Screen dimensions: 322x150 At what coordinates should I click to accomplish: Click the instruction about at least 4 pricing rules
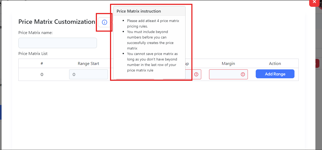(153, 24)
